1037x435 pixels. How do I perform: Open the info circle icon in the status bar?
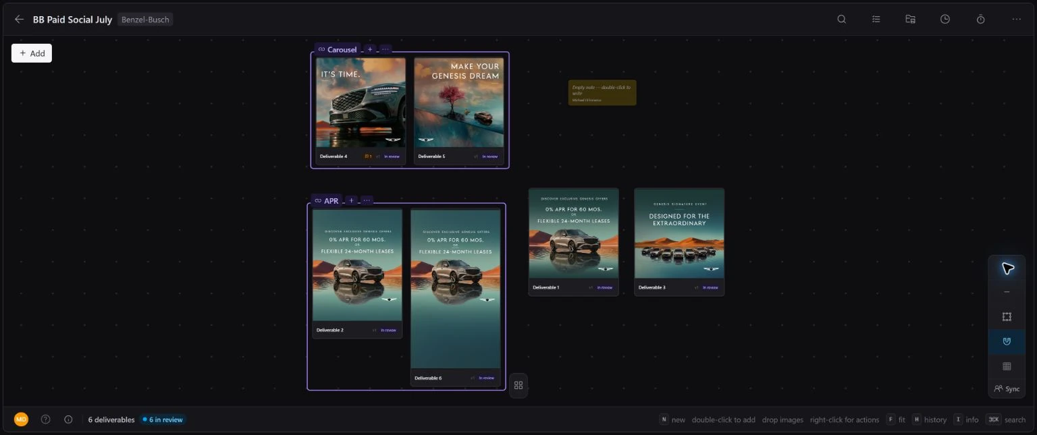click(x=68, y=419)
